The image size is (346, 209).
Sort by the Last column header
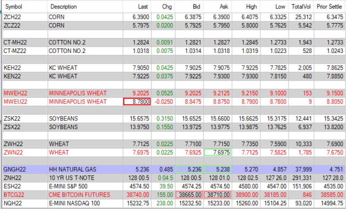137,7
